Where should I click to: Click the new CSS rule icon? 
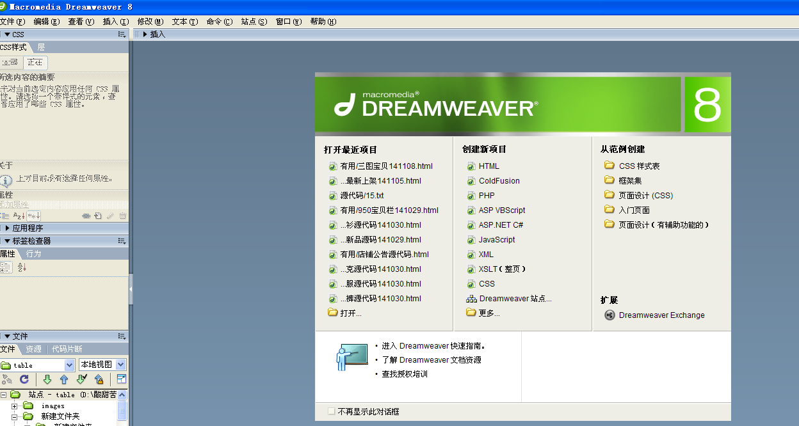(x=98, y=216)
